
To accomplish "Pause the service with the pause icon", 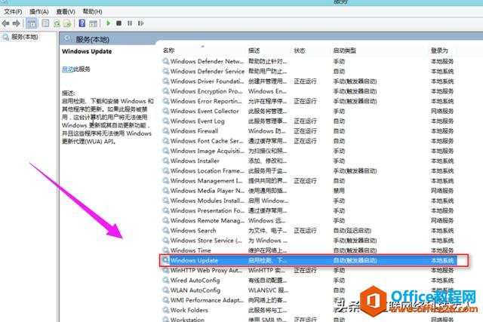I will coord(130,23).
